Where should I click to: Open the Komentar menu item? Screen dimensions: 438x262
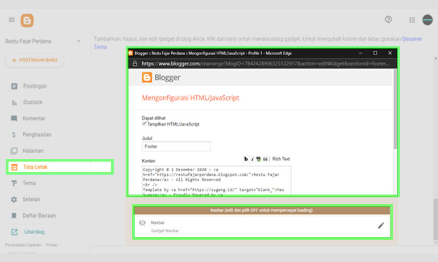click(34, 119)
